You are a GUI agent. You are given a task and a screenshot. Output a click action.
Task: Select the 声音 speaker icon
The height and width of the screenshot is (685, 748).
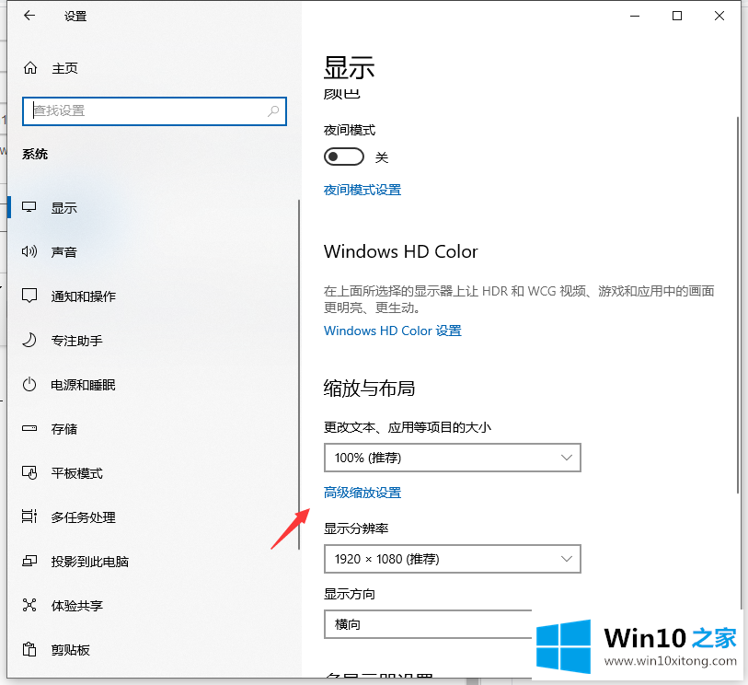29,251
